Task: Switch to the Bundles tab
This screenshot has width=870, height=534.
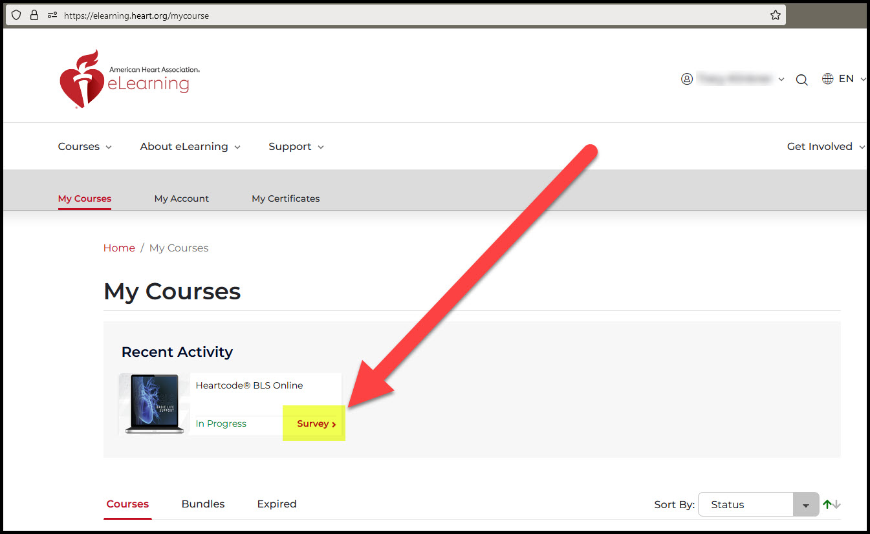Action: tap(202, 504)
